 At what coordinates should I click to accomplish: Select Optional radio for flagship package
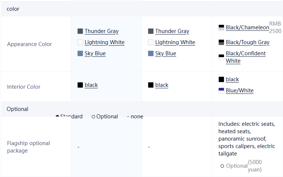coord(222,166)
